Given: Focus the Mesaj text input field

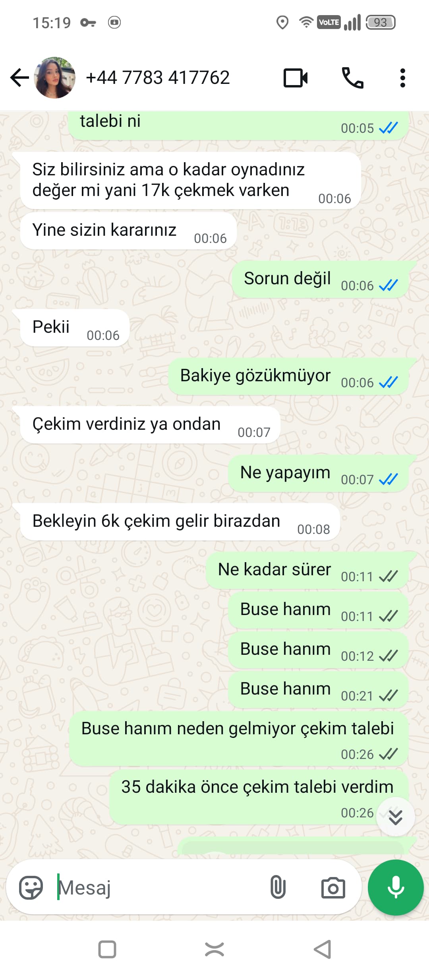Looking at the screenshot, I should (x=159, y=887).
